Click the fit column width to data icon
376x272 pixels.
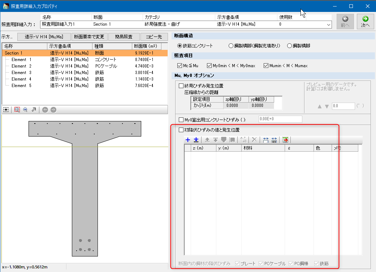pyautogui.click(x=274, y=140)
